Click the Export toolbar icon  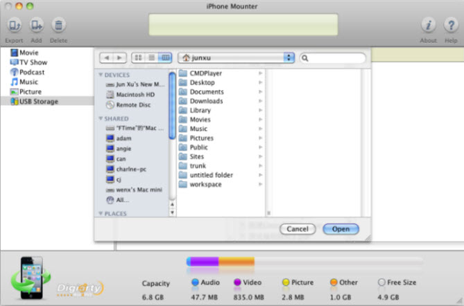pos(14,26)
